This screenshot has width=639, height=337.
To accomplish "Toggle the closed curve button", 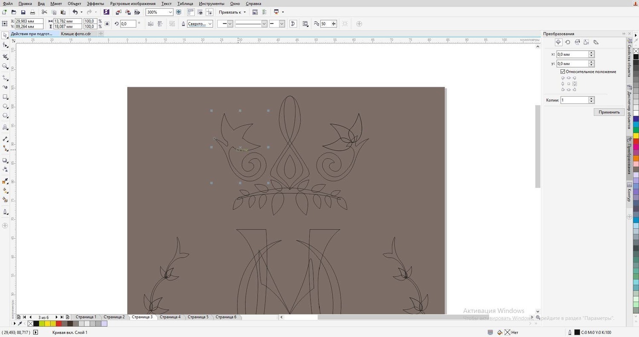I will pyautogui.click(x=293, y=24).
